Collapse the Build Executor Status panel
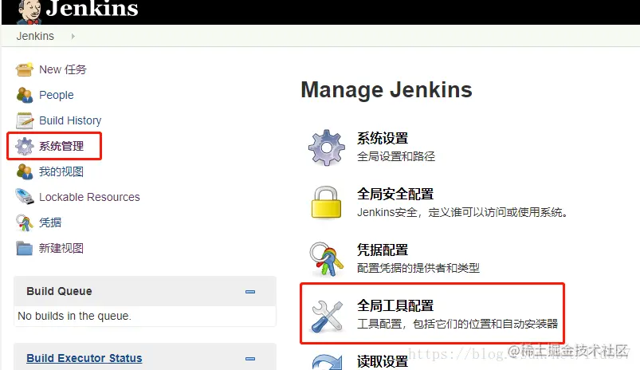 (250, 359)
